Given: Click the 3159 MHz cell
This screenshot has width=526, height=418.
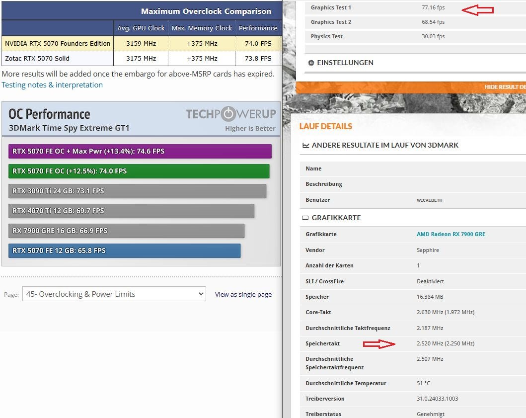Looking at the screenshot, I should tap(141, 43).
